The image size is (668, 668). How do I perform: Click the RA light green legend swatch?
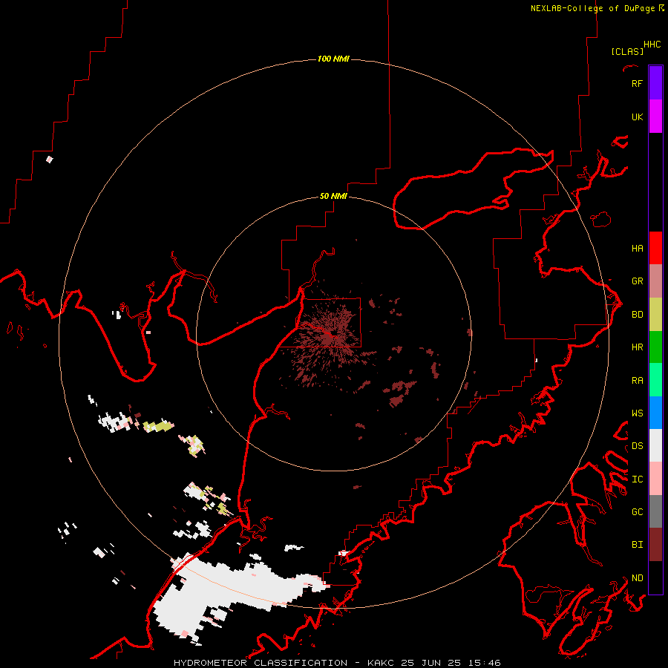pyautogui.click(x=655, y=380)
